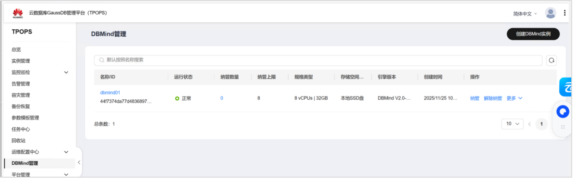Click the Huawei logo icon
573x178 pixels.
[x=18, y=13]
